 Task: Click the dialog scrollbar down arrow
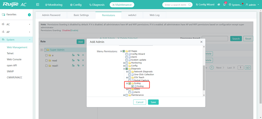click(x=204, y=95)
